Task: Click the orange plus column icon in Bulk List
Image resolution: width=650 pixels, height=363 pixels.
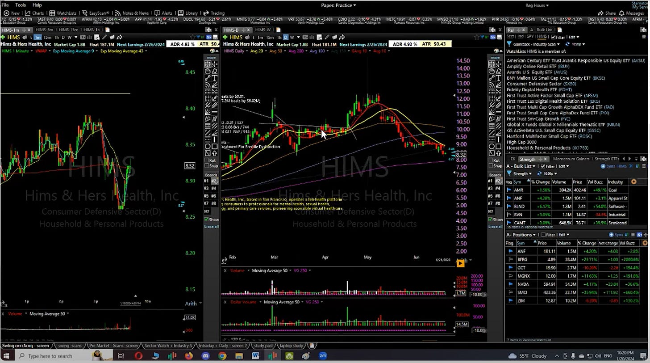Action: pos(633,181)
